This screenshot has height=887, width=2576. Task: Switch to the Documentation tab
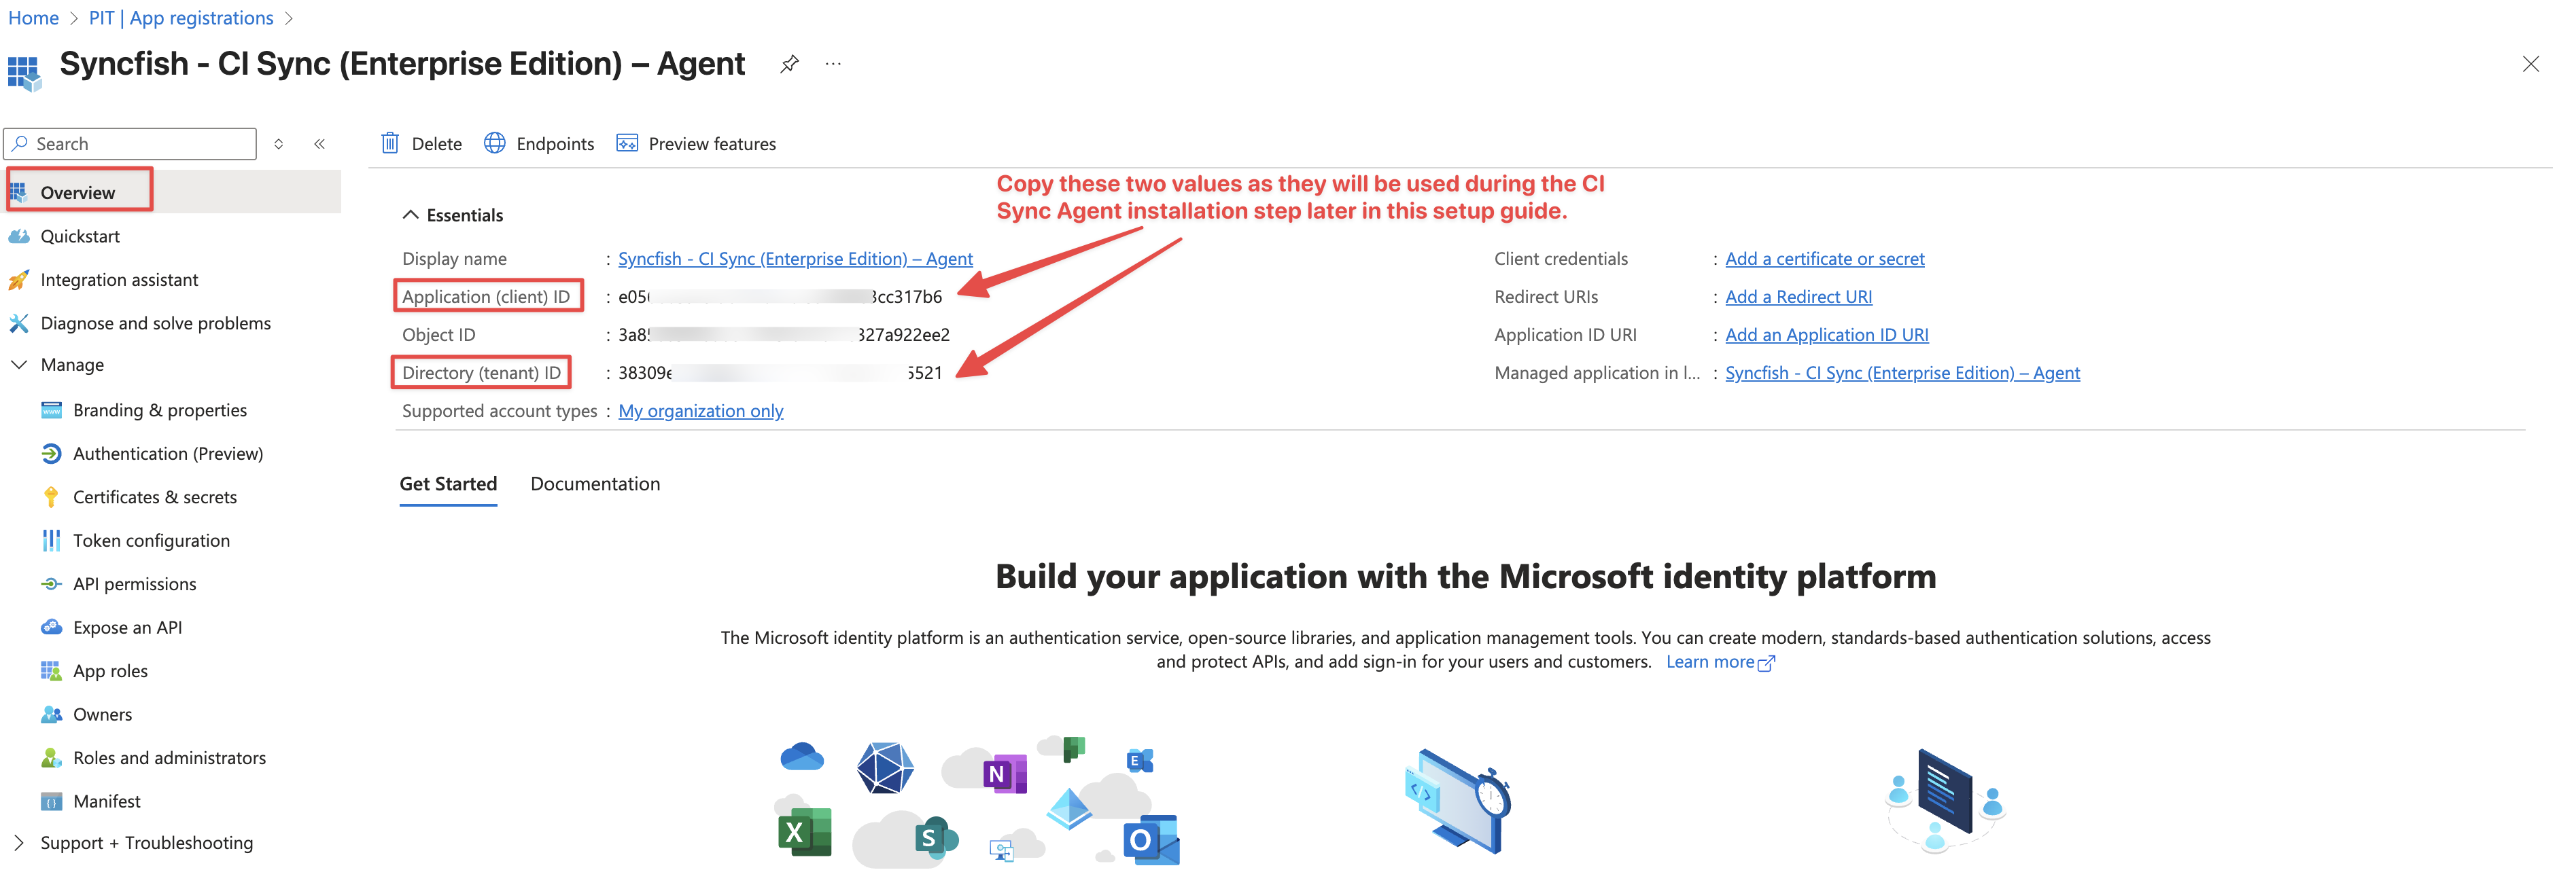pos(595,484)
